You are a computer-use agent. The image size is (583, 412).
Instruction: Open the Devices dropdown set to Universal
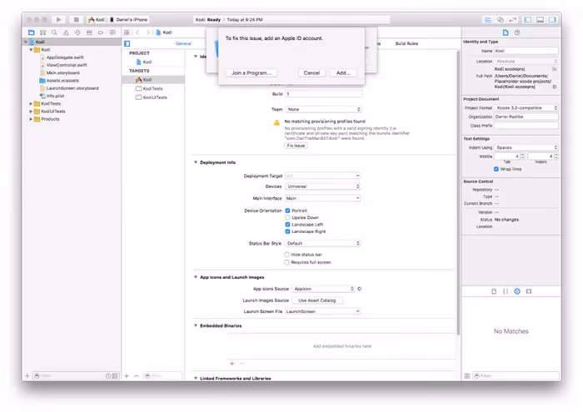(322, 186)
